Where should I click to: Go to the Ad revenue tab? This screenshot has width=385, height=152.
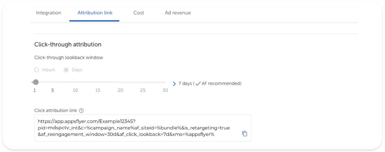pyautogui.click(x=178, y=13)
